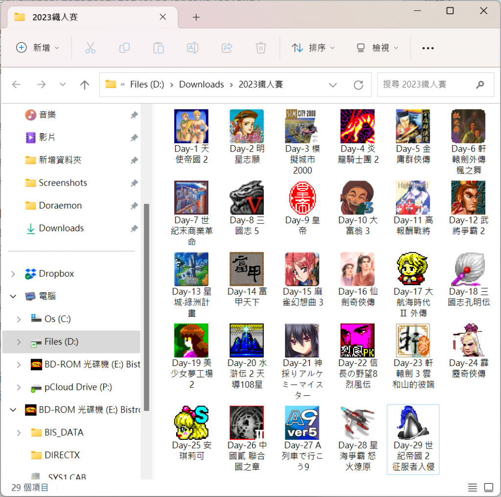
Task: Open recent locations dropdown arrow
Action: (63, 85)
